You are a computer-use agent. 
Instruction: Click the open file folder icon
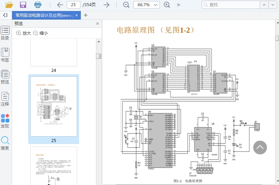click(x=9, y=5)
